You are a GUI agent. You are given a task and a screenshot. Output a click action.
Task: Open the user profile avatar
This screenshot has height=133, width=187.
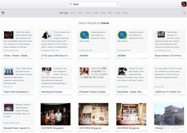tap(184, 4)
